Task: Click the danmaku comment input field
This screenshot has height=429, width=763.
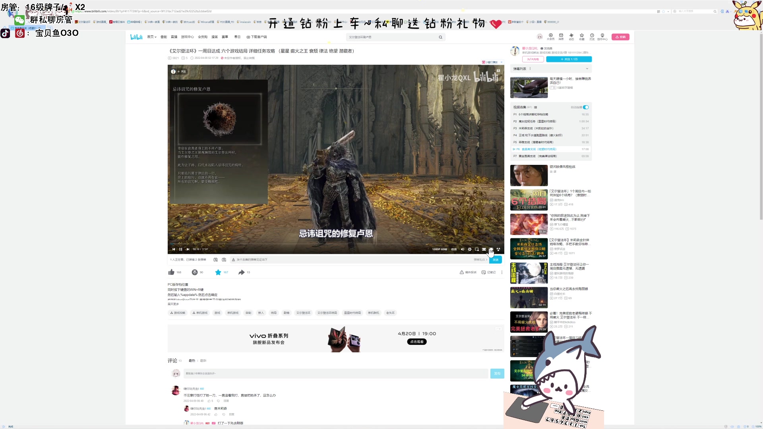Action: (x=354, y=260)
